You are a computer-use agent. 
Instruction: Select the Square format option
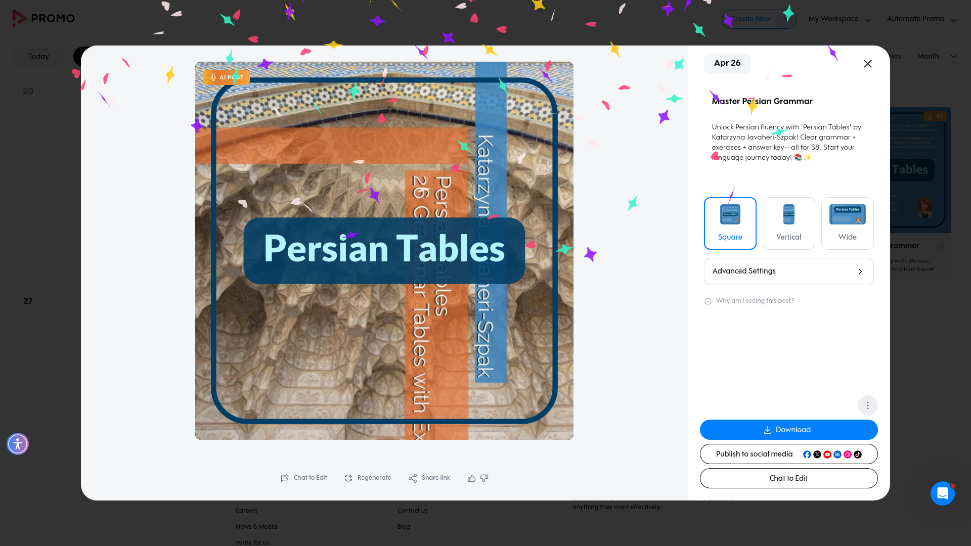(x=730, y=223)
